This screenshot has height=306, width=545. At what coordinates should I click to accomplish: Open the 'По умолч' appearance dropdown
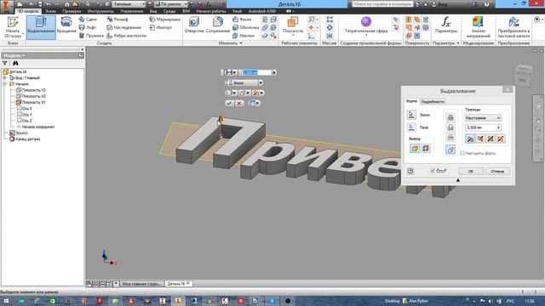[x=171, y=4]
